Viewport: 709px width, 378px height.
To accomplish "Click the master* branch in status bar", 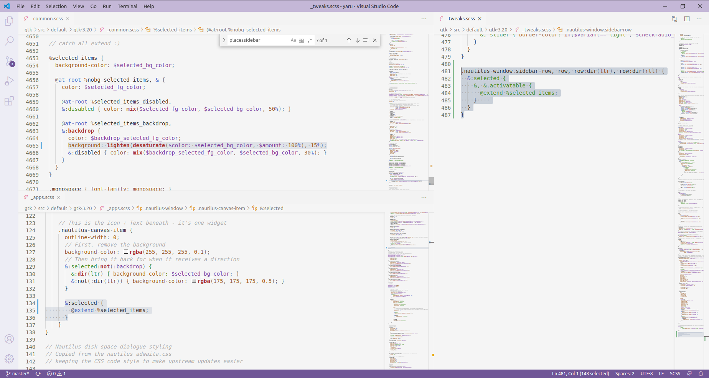I will pos(18,374).
